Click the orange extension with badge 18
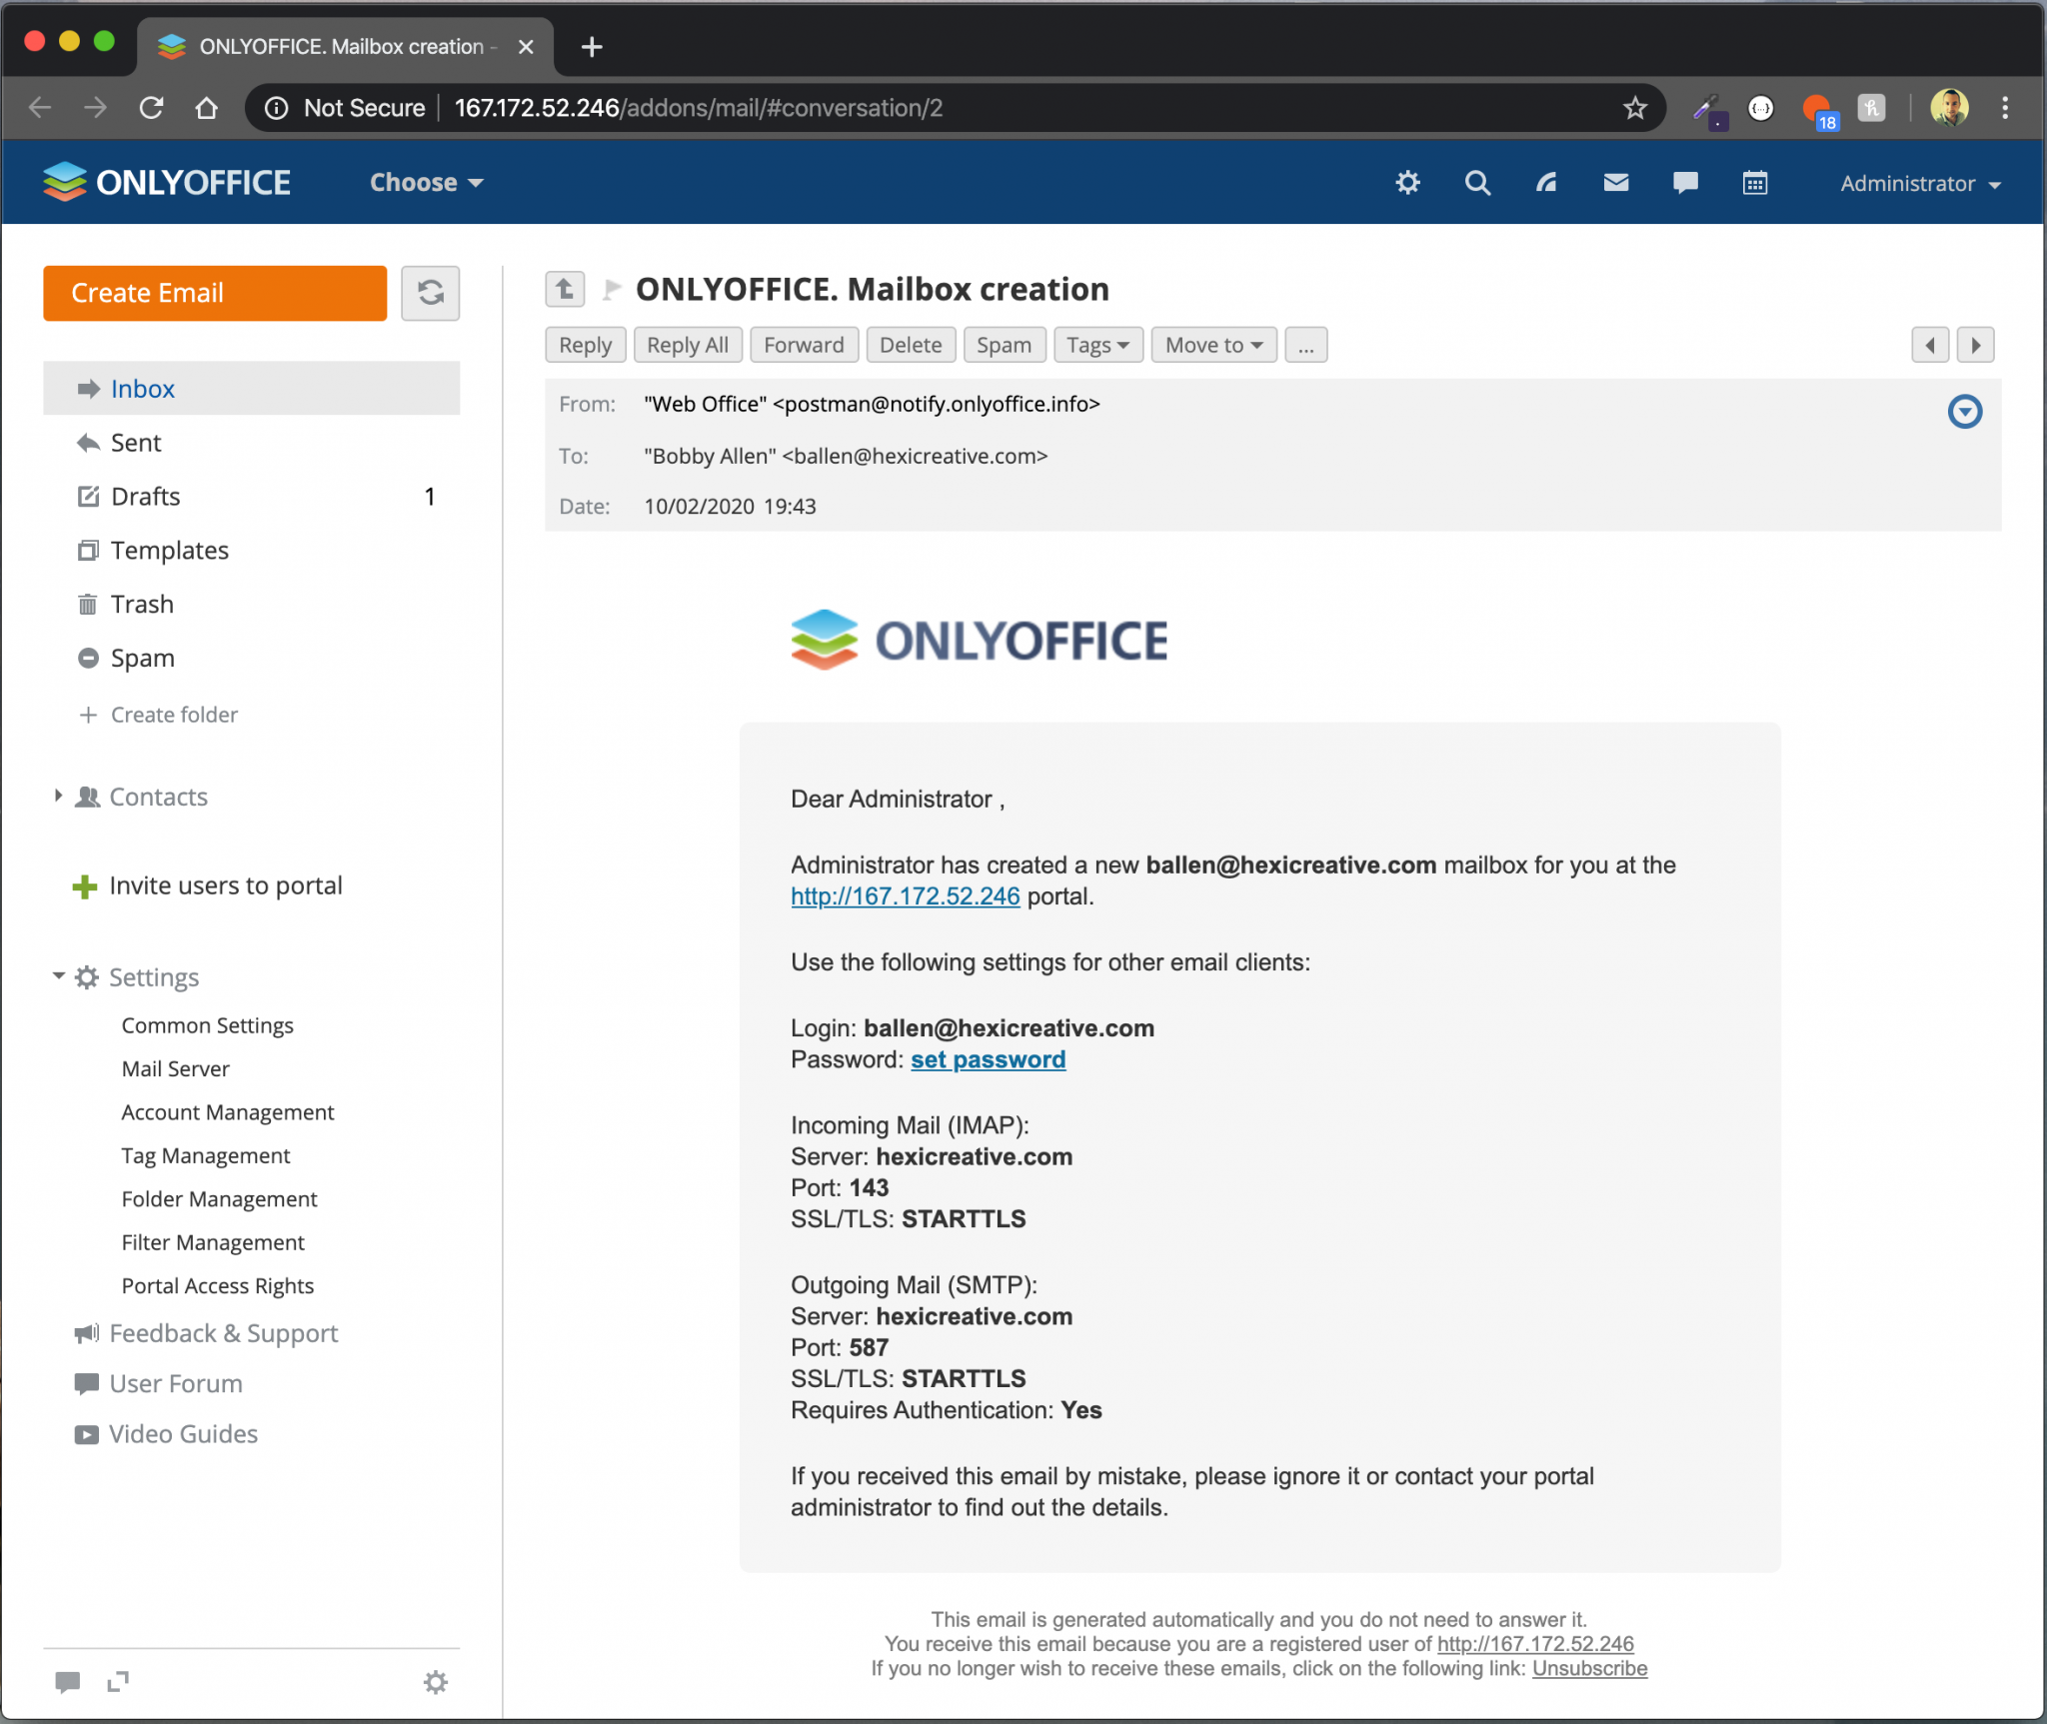2047x1724 pixels. (1818, 110)
